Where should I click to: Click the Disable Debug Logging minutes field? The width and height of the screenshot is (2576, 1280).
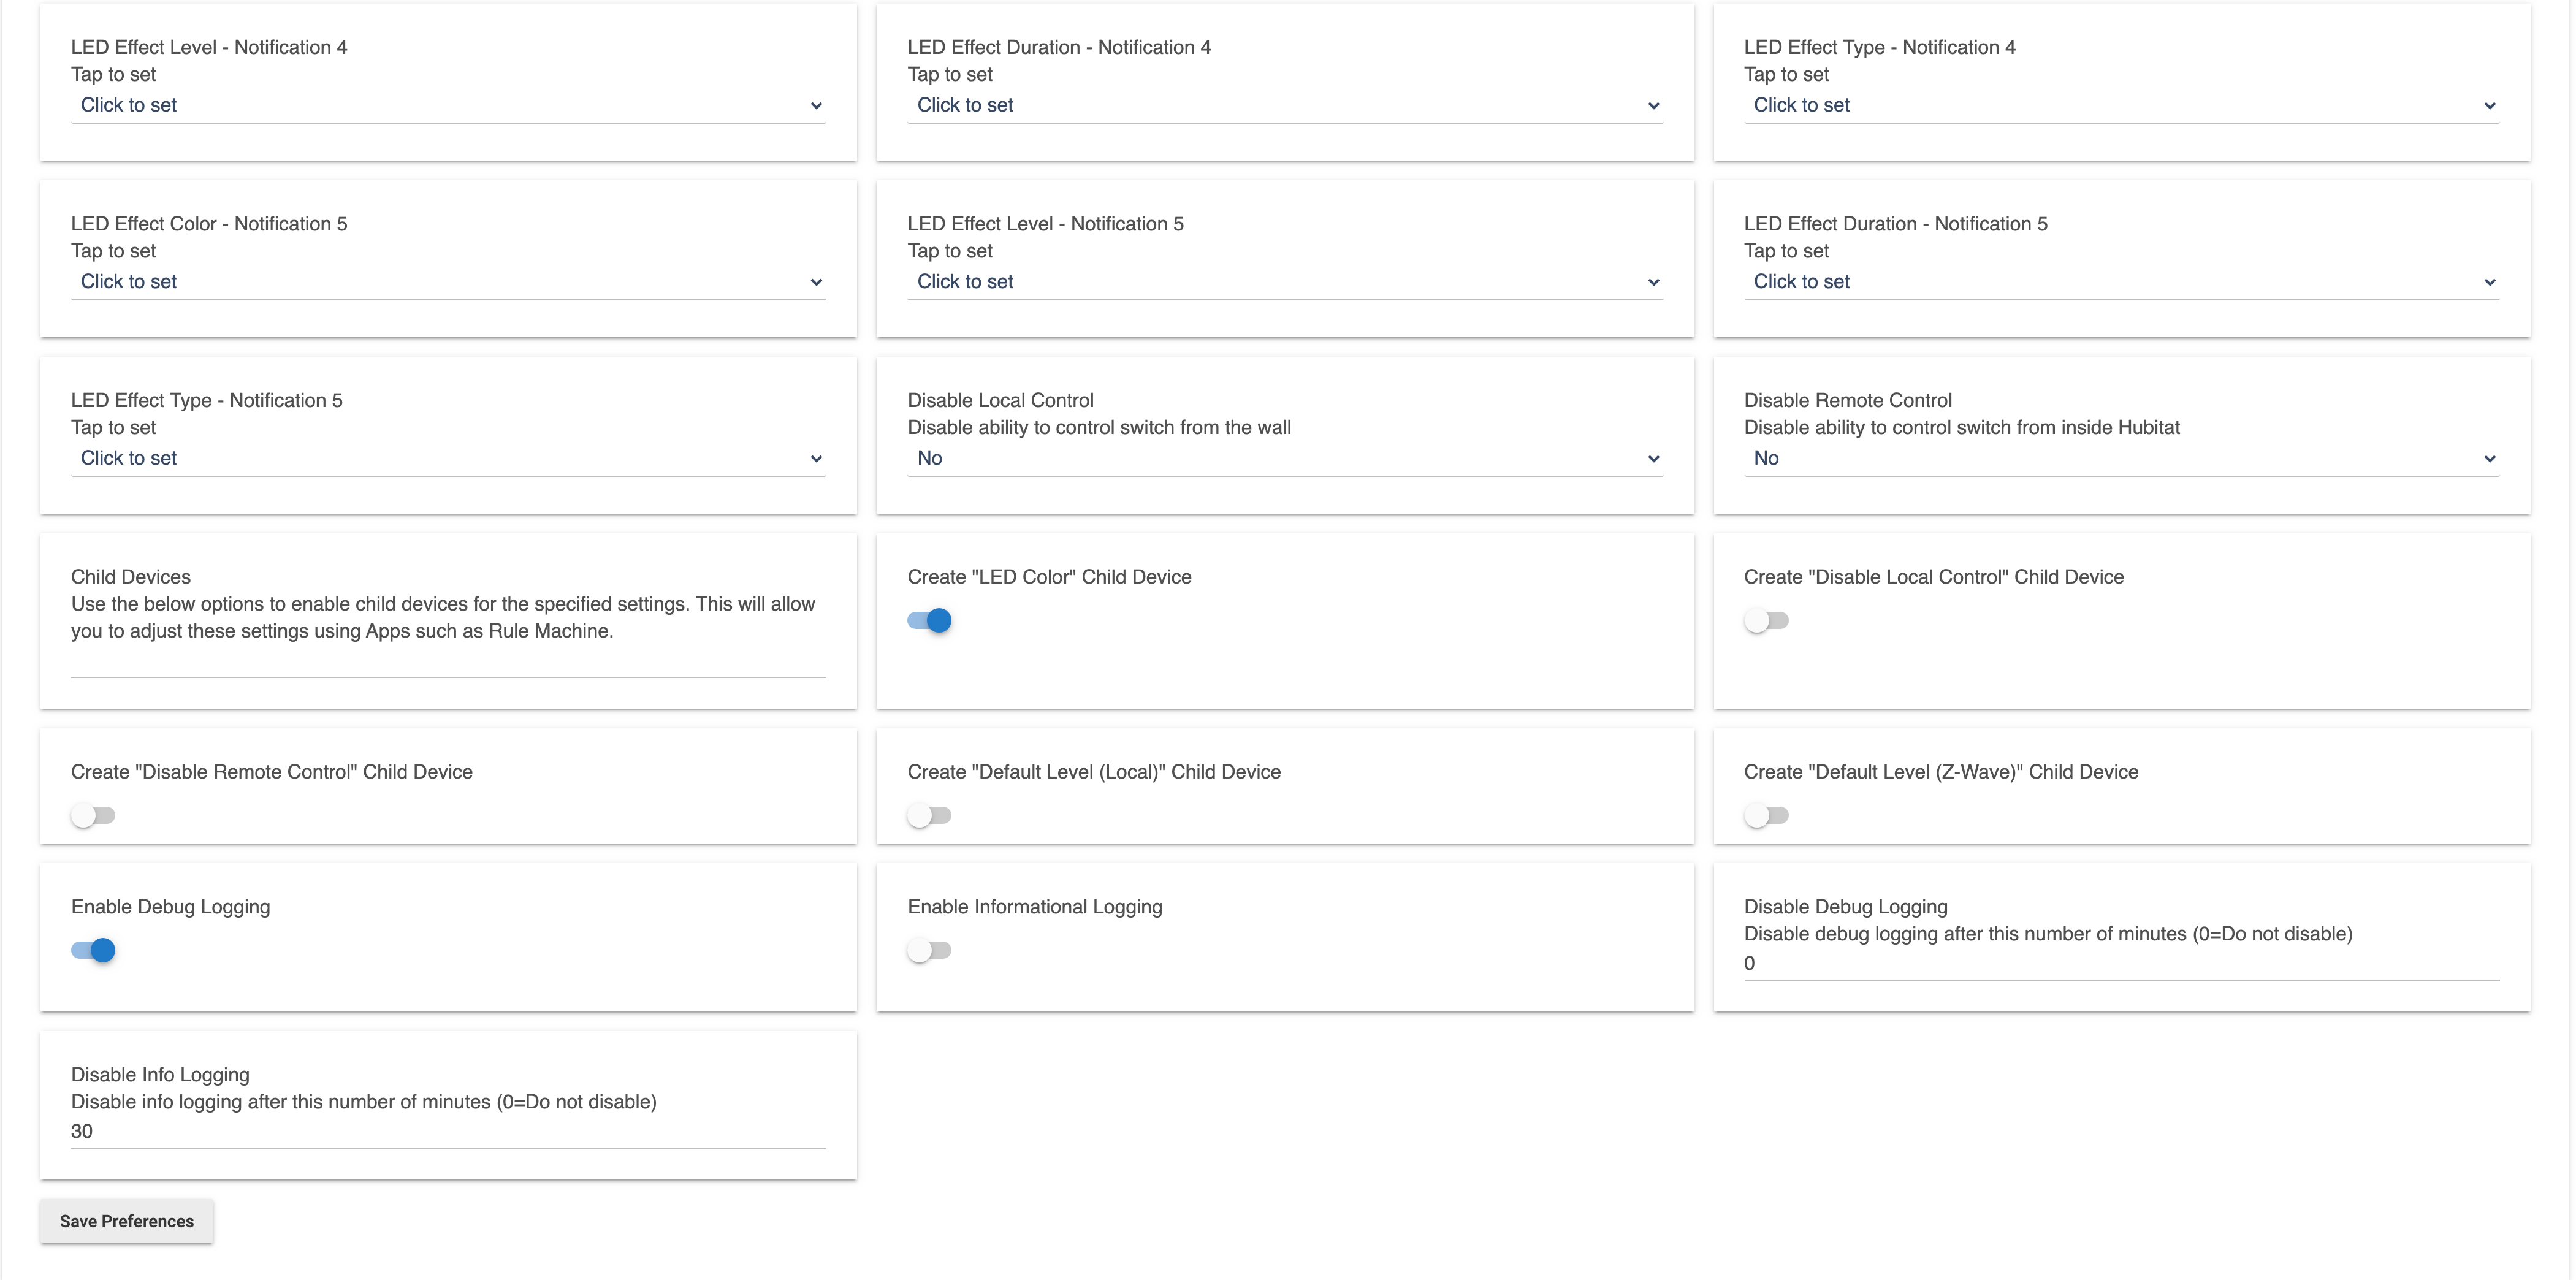[2121, 964]
